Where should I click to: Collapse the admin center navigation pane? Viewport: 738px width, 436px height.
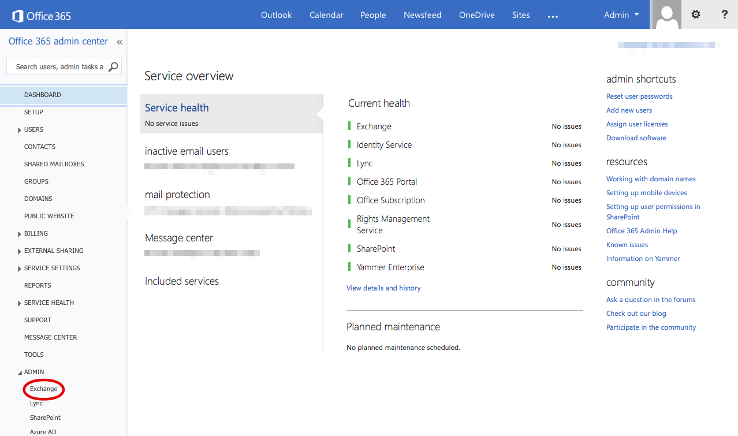click(x=120, y=42)
